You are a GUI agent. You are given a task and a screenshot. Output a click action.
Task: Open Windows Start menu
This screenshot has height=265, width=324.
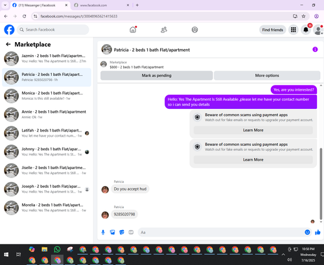(6, 255)
